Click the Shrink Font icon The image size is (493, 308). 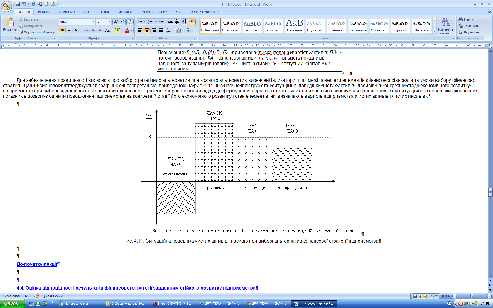click(122, 22)
